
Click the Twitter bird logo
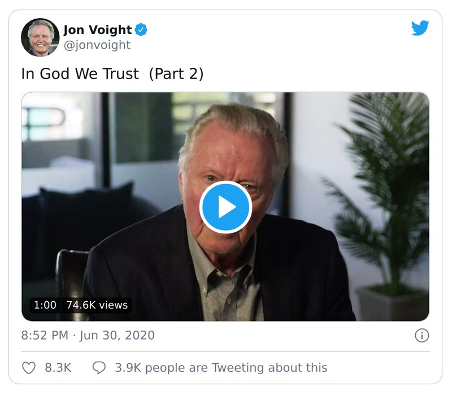pos(420,28)
